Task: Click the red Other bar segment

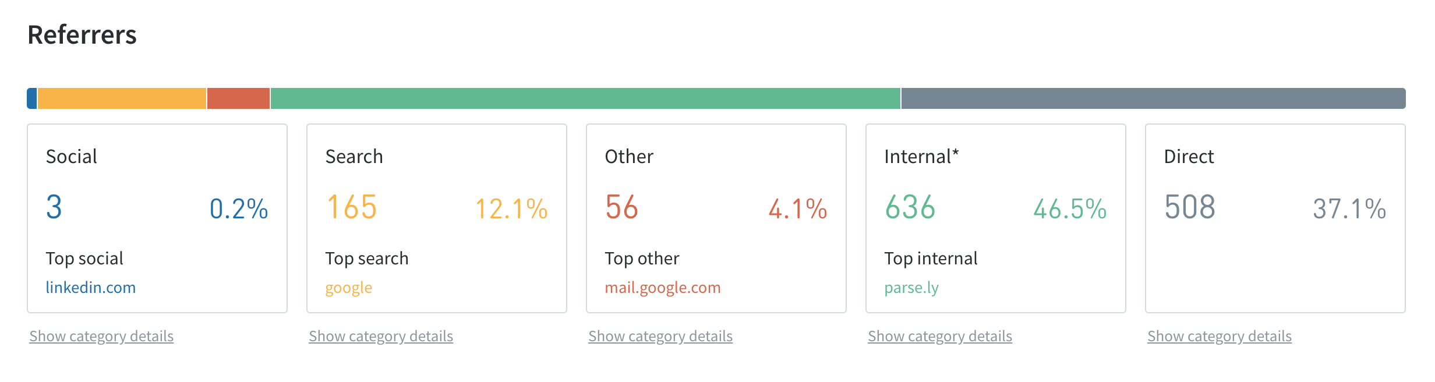Action: click(x=238, y=98)
